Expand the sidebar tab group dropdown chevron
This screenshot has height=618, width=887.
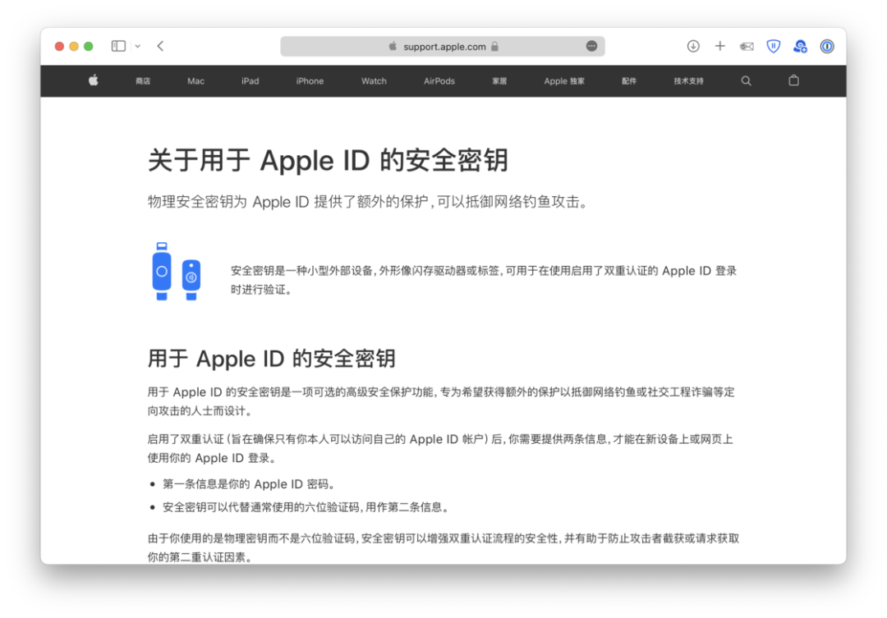point(137,46)
